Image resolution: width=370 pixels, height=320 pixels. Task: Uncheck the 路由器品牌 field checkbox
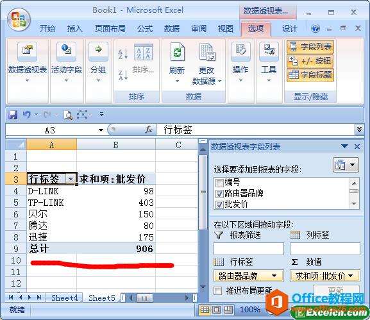click(x=219, y=194)
